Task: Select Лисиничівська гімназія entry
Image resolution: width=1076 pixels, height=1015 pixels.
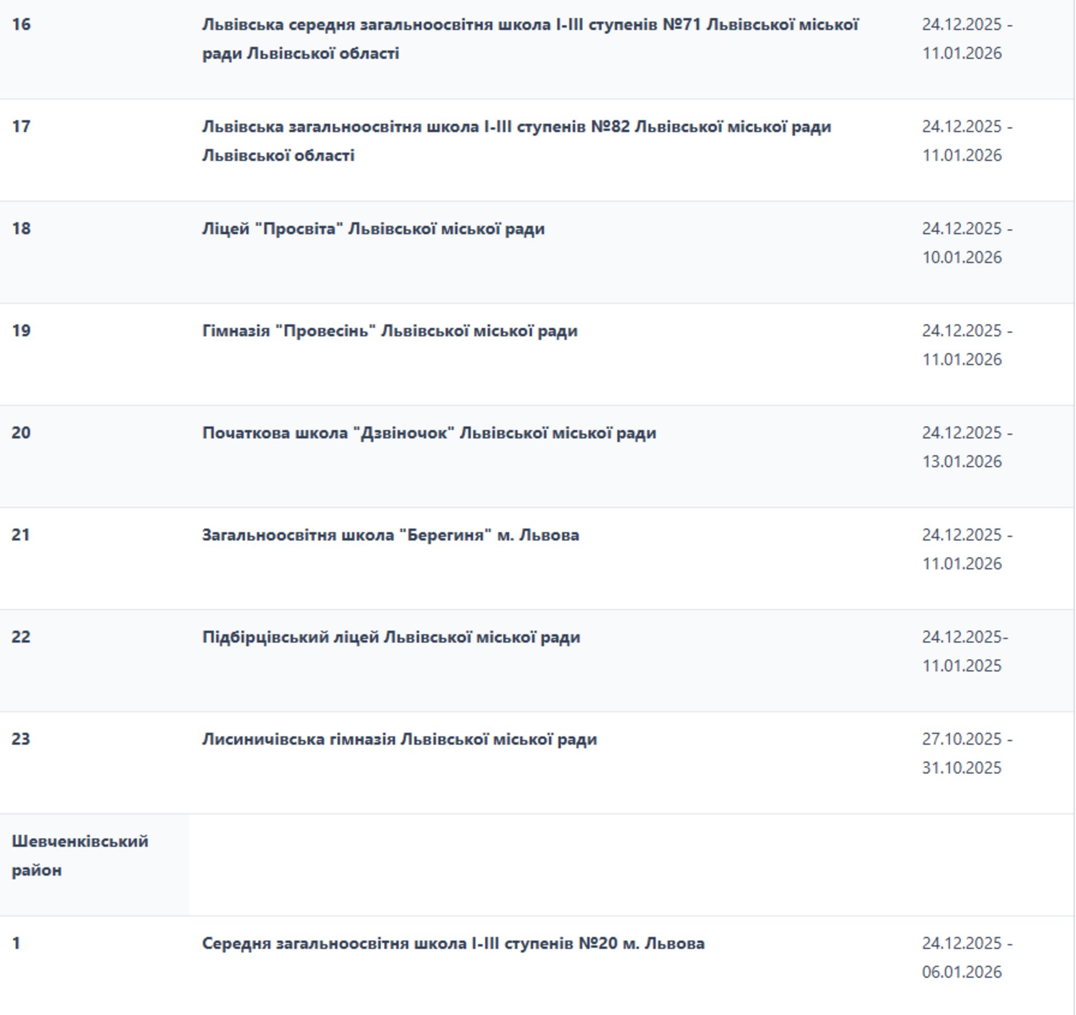Action: coord(399,739)
